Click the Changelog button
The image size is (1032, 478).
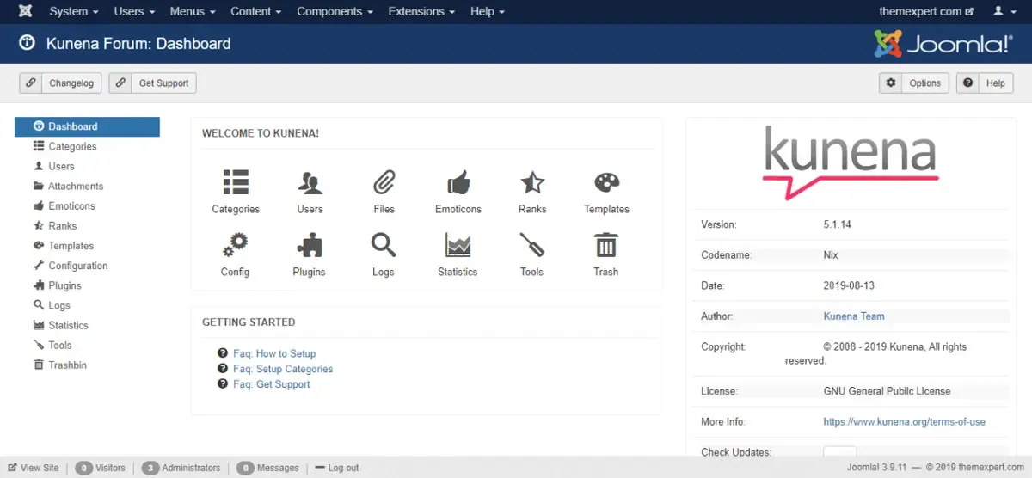point(61,83)
